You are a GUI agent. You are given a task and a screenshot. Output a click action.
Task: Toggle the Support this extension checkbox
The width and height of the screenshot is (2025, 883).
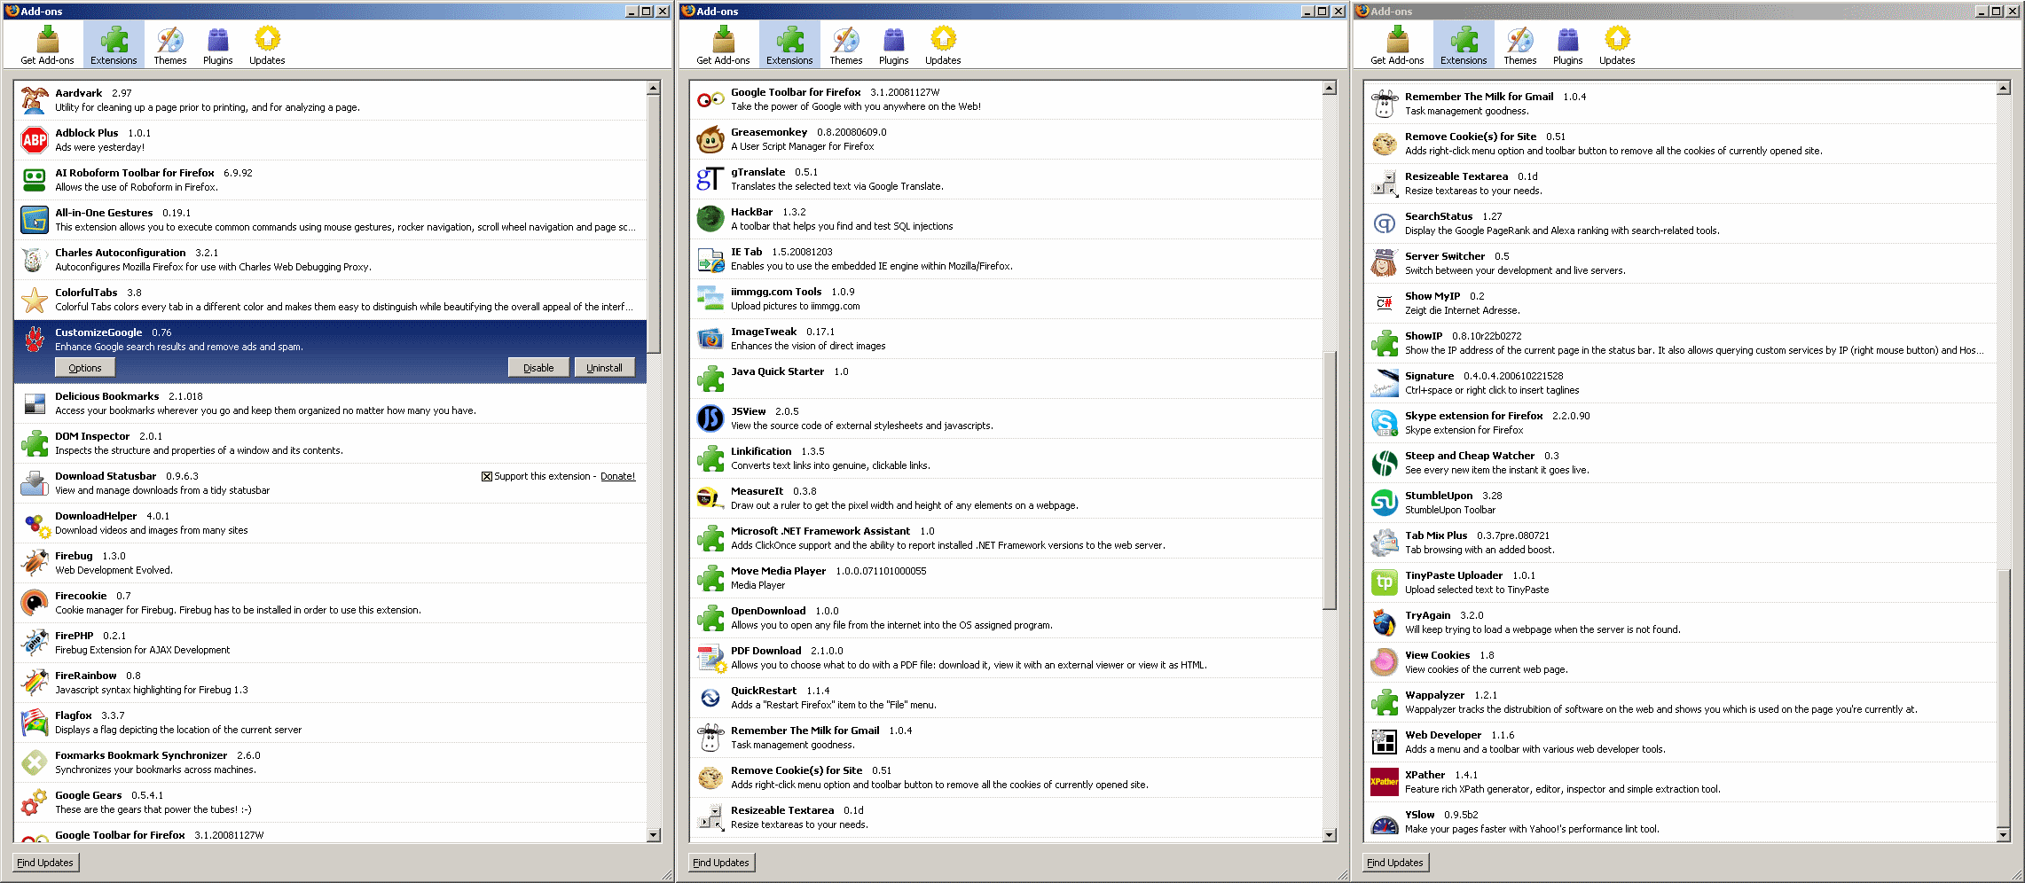486,475
